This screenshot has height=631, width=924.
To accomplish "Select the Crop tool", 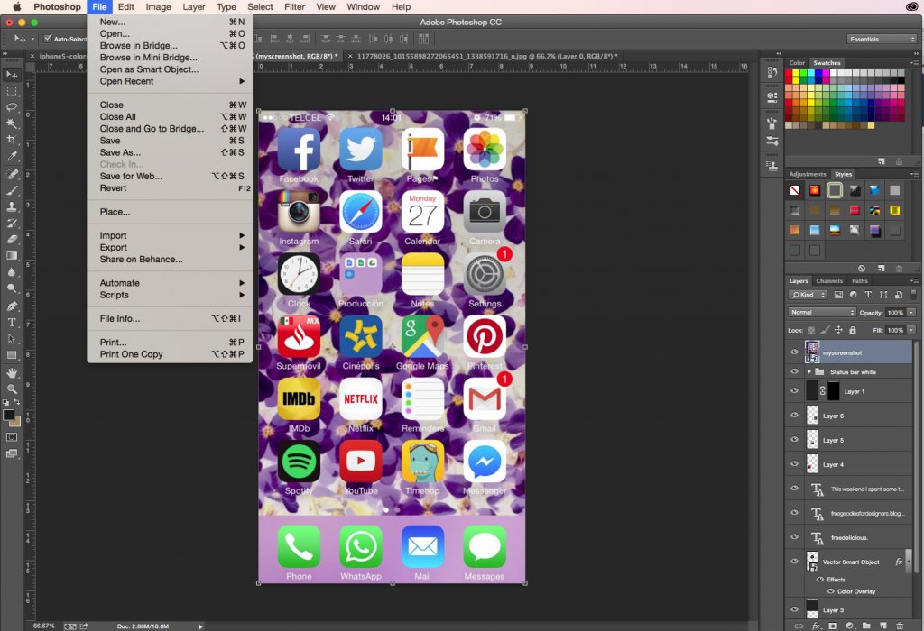I will point(12,140).
